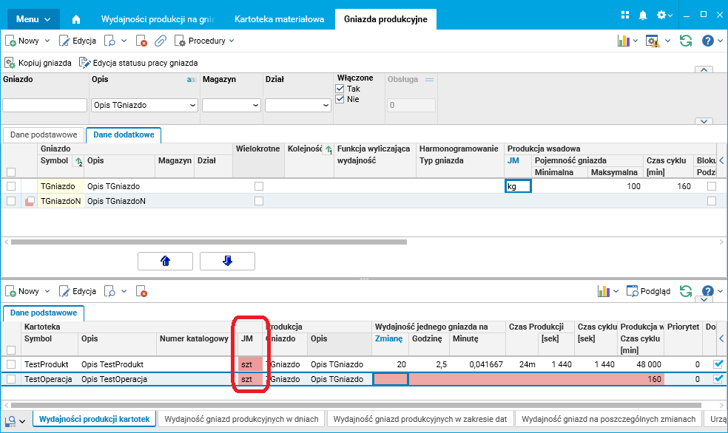Image resolution: width=728 pixels, height=433 pixels.
Task: Open the Magazyn filter dropdown
Action: coord(232,105)
